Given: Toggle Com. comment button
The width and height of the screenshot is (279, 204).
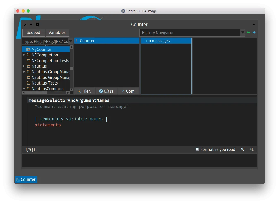Looking at the screenshot, I should 128,91.
